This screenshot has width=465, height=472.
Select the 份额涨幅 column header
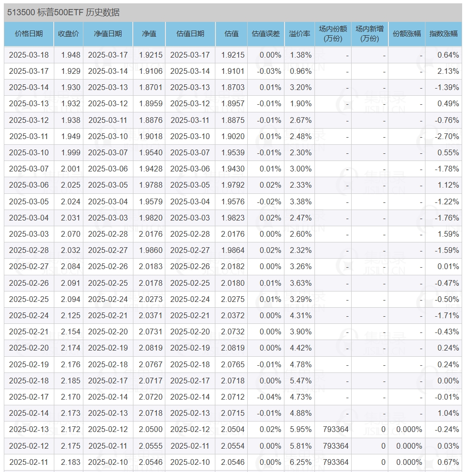(x=406, y=34)
